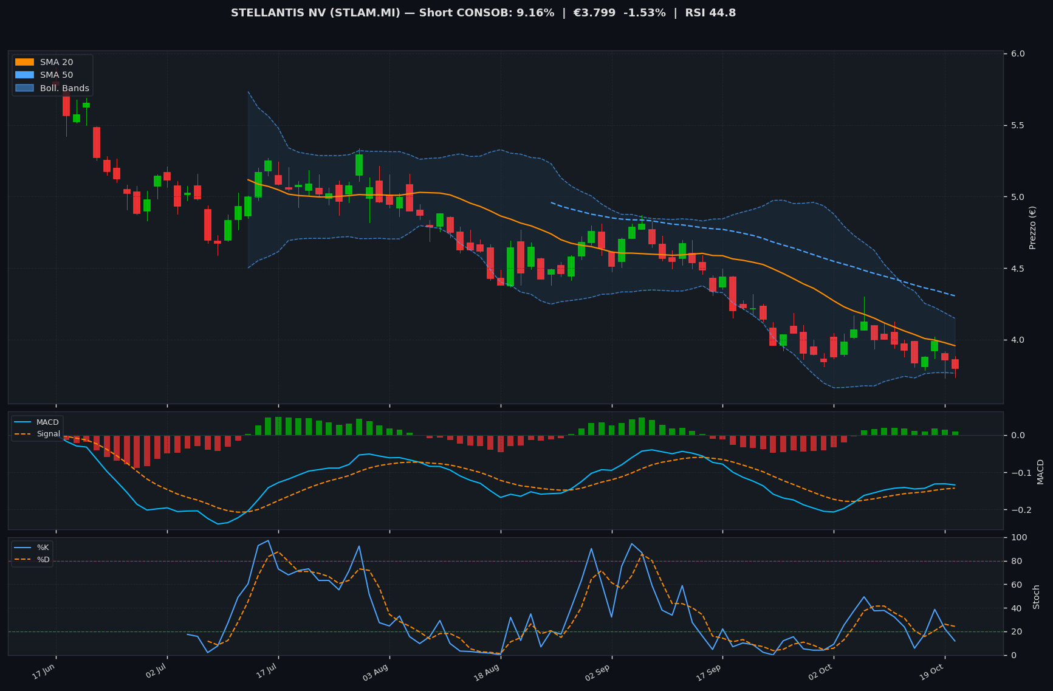Click the Prezzo (€) axis label
Viewport: 1053px width, 691px height.
click(1032, 228)
